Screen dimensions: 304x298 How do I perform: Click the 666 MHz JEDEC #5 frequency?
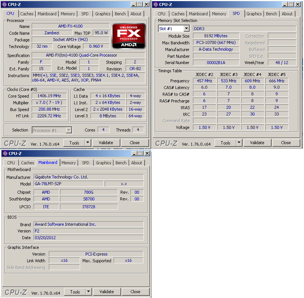coord(277,81)
